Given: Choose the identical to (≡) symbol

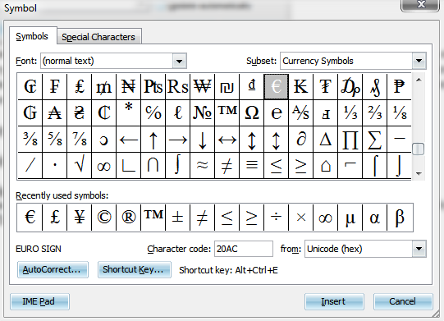Looking at the screenshot, I should pyautogui.click(x=251, y=166).
